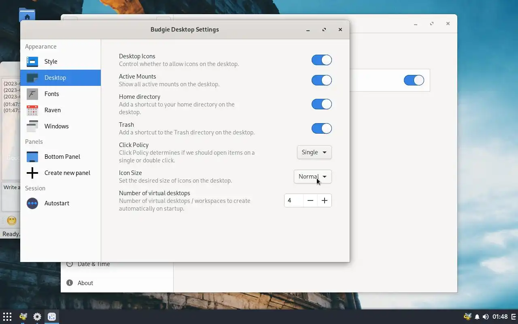Viewport: 518px width, 324px height.
Task: Toggle the switch in background settings window
Action: coord(414,80)
